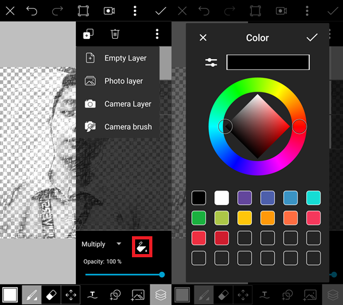Close the drawing with the left screen's X icon
Viewport: 343px width, 305px height.
10,11
